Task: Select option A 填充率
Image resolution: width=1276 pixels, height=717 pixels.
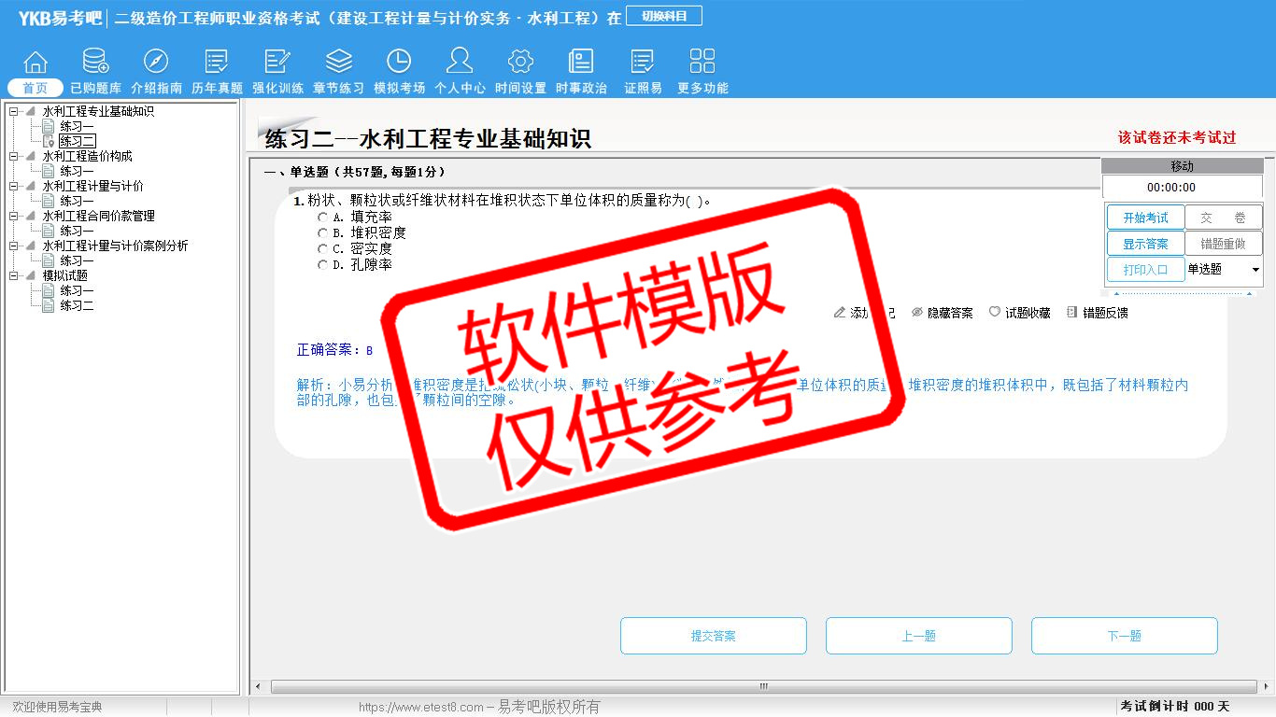Action: tap(323, 218)
